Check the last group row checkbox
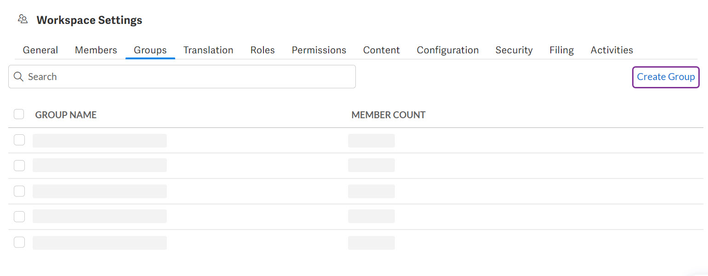Screen dimensions: 708x276 coord(19,241)
